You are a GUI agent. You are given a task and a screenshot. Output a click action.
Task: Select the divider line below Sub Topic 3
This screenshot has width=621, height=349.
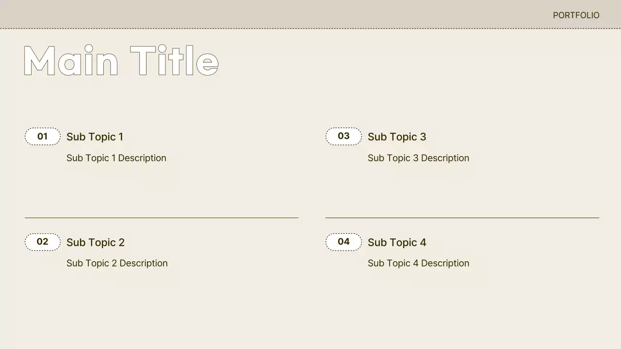(x=462, y=218)
